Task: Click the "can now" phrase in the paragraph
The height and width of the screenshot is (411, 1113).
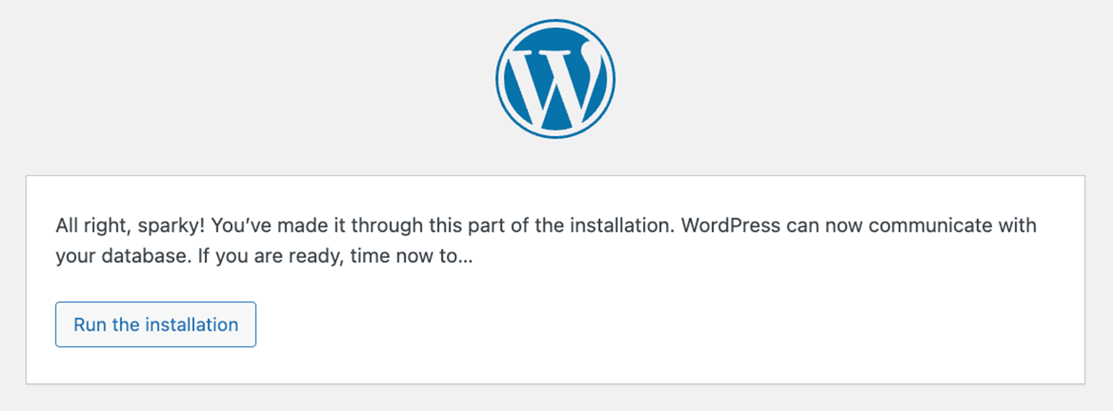Action: coord(824,226)
